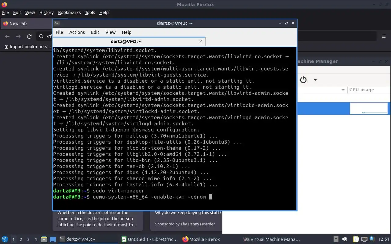Viewport: 391px width, 244px height.
Task: Click the Firefox search magnifier icon
Action: click(x=41, y=37)
